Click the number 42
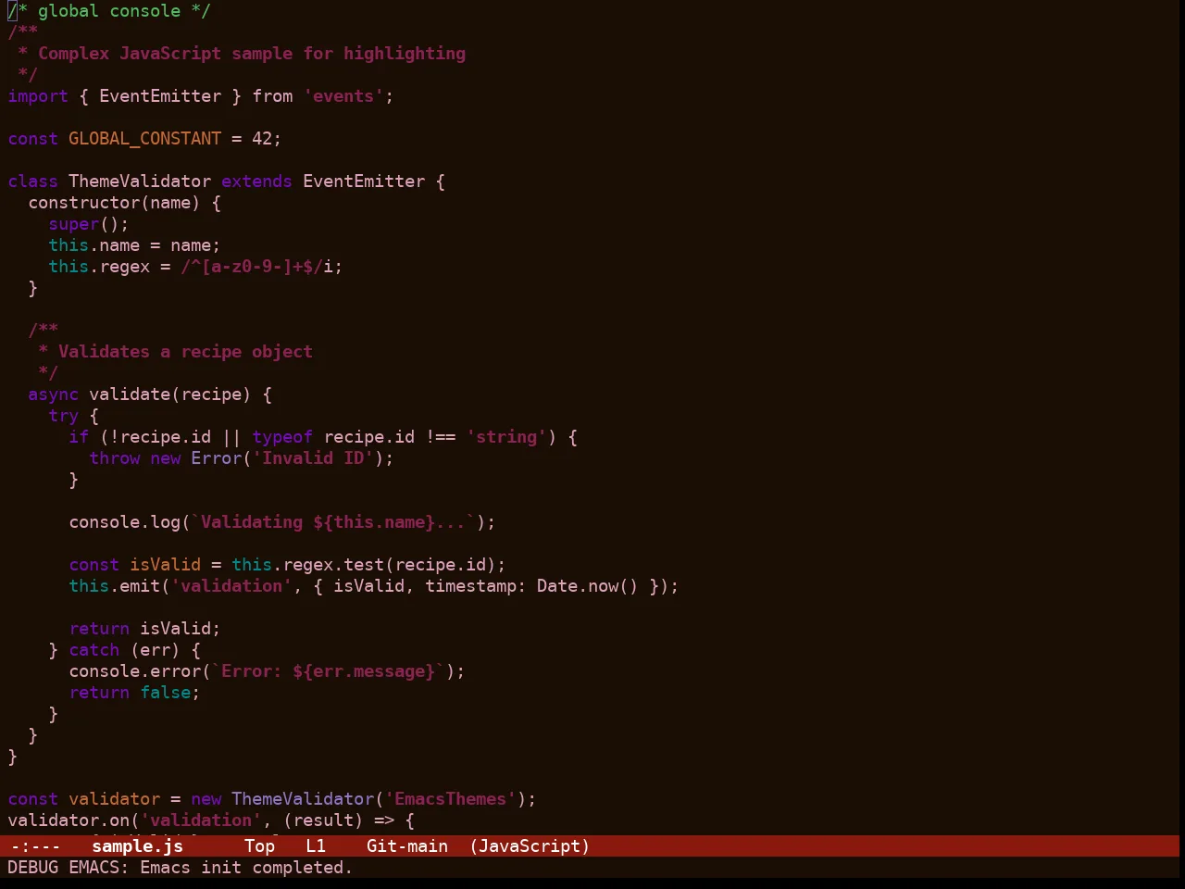This screenshot has height=889, width=1185. pyautogui.click(x=262, y=139)
